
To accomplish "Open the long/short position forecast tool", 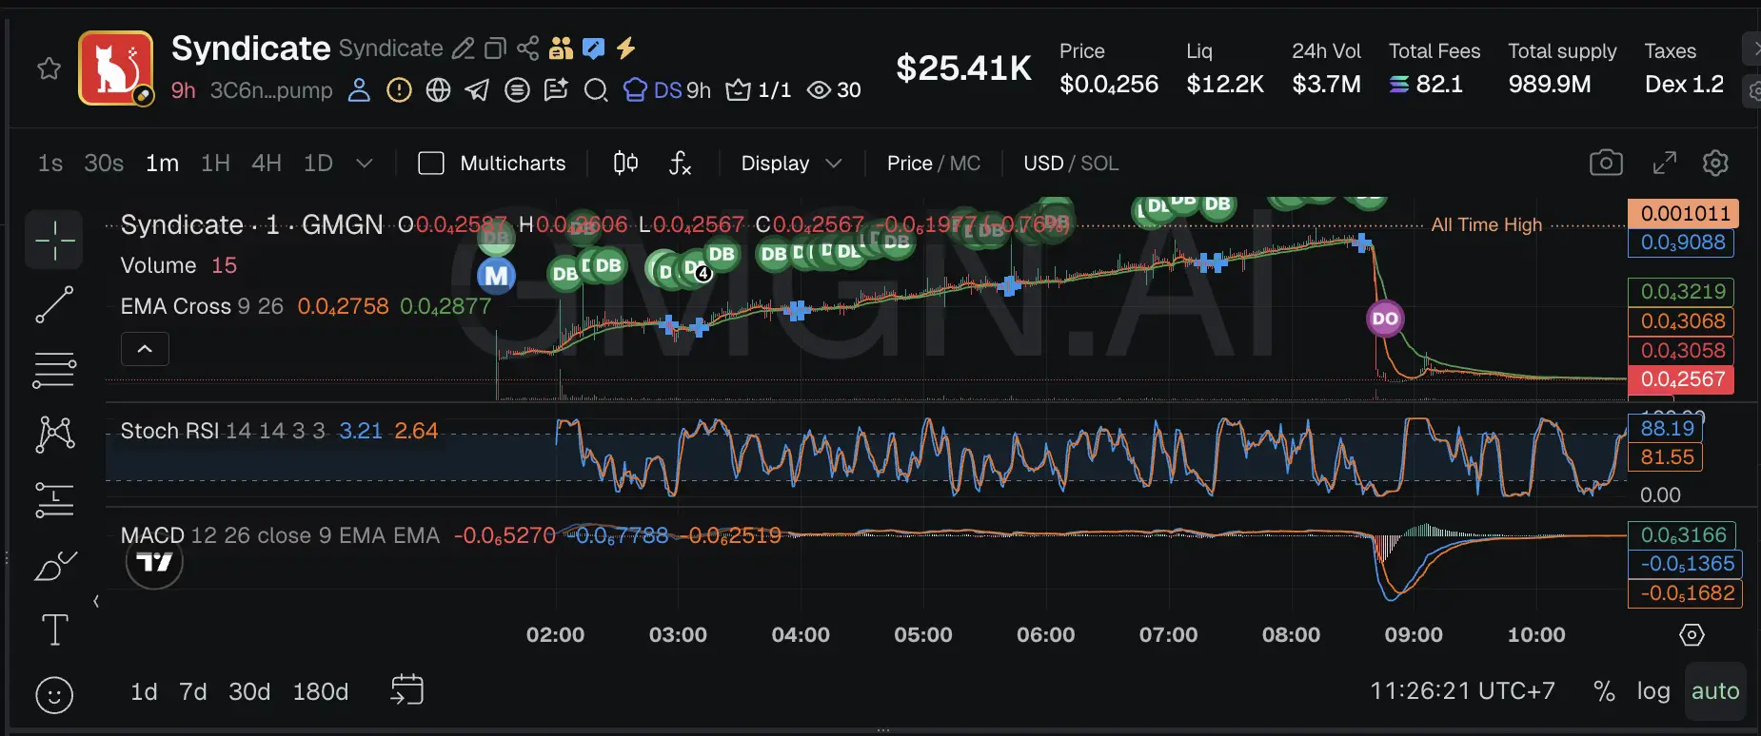I will point(54,500).
